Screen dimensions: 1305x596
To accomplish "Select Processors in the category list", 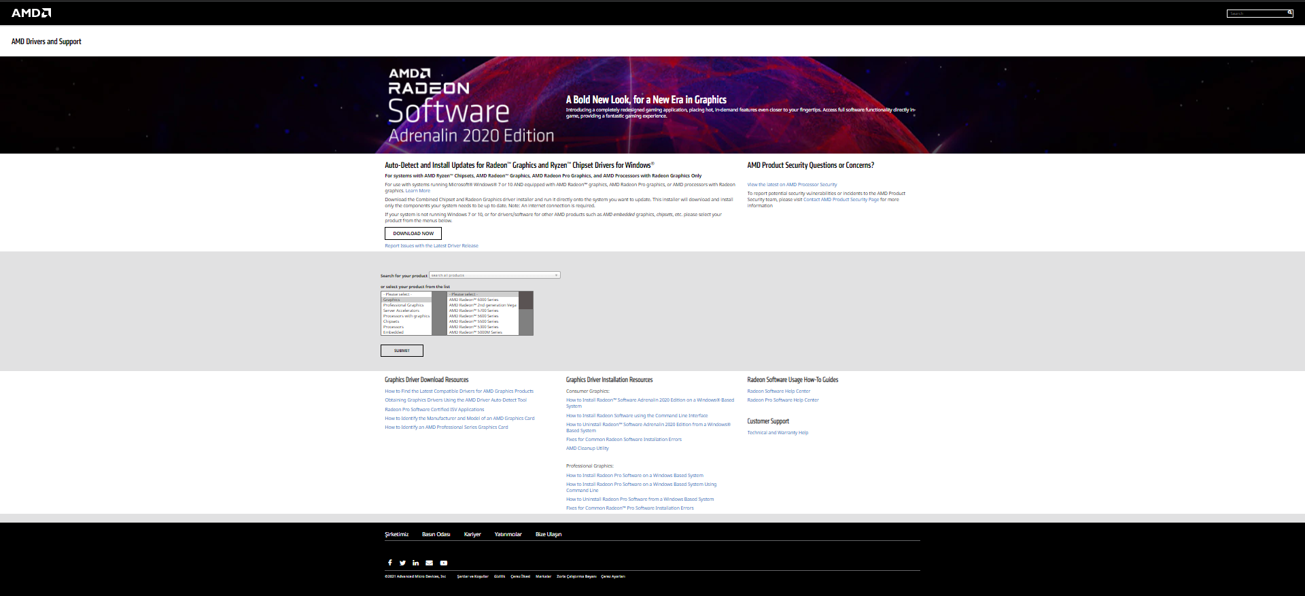I will (x=406, y=327).
